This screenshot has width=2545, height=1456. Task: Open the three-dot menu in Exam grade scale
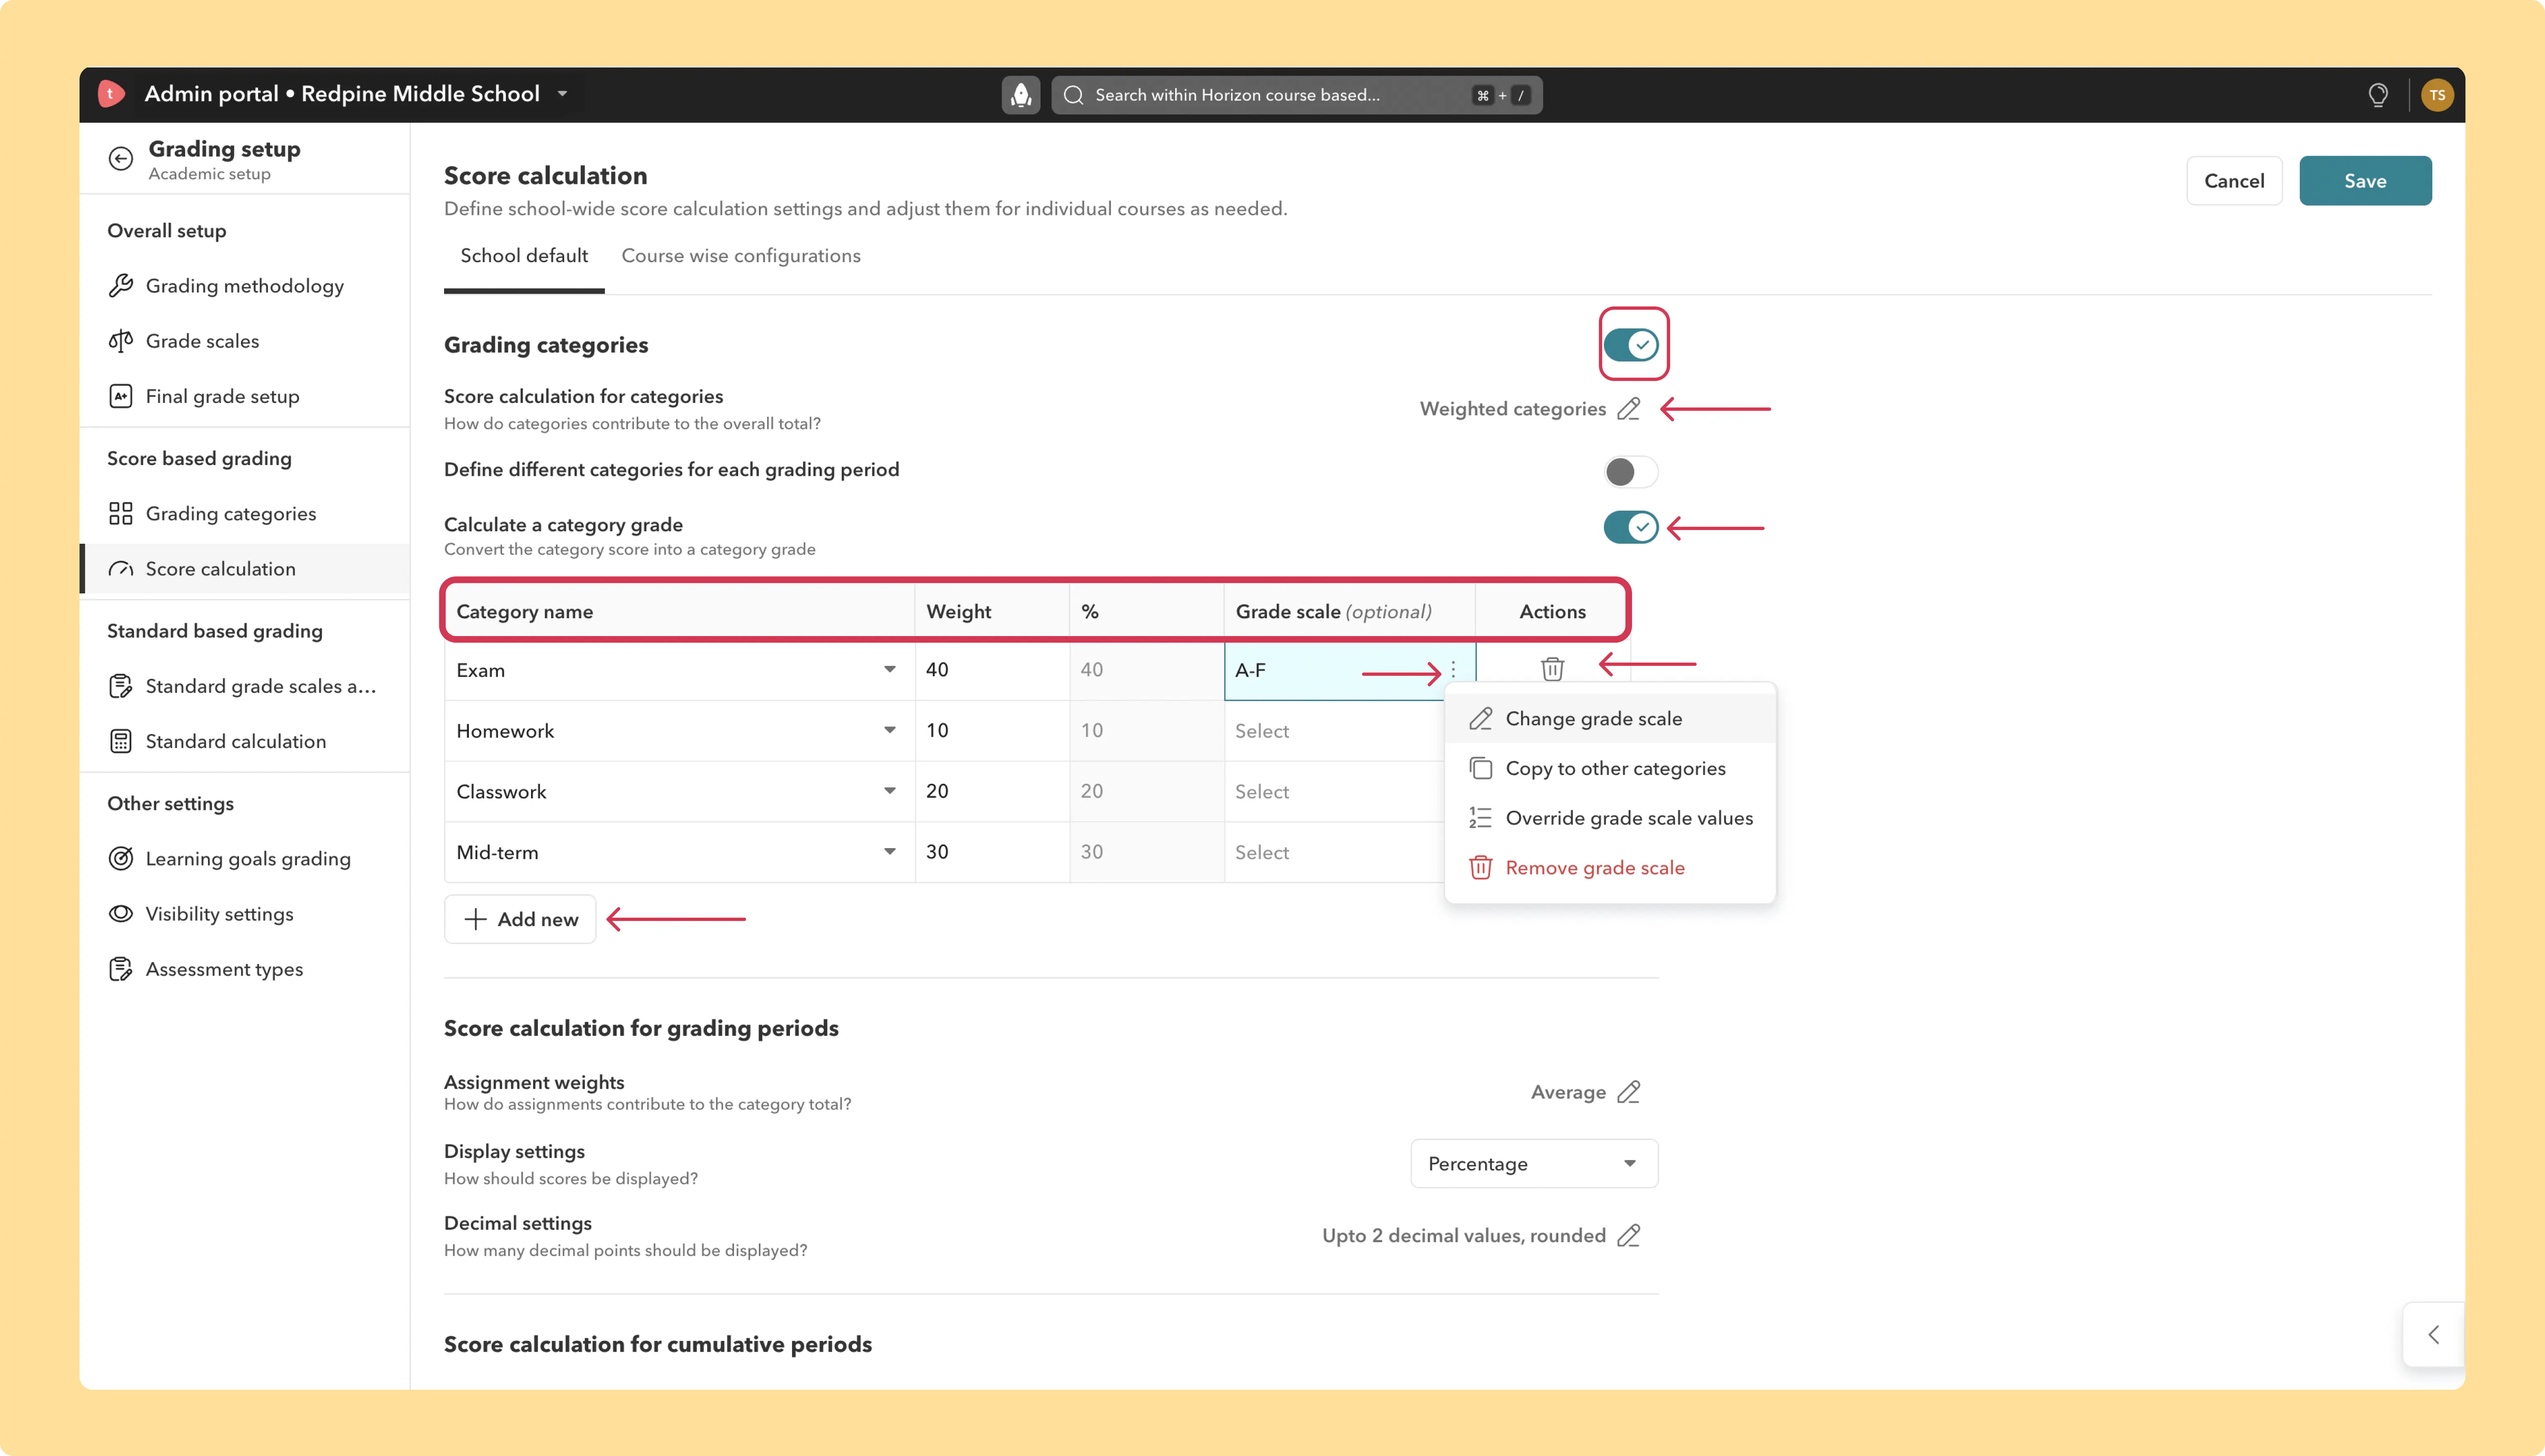point(1453,670)
